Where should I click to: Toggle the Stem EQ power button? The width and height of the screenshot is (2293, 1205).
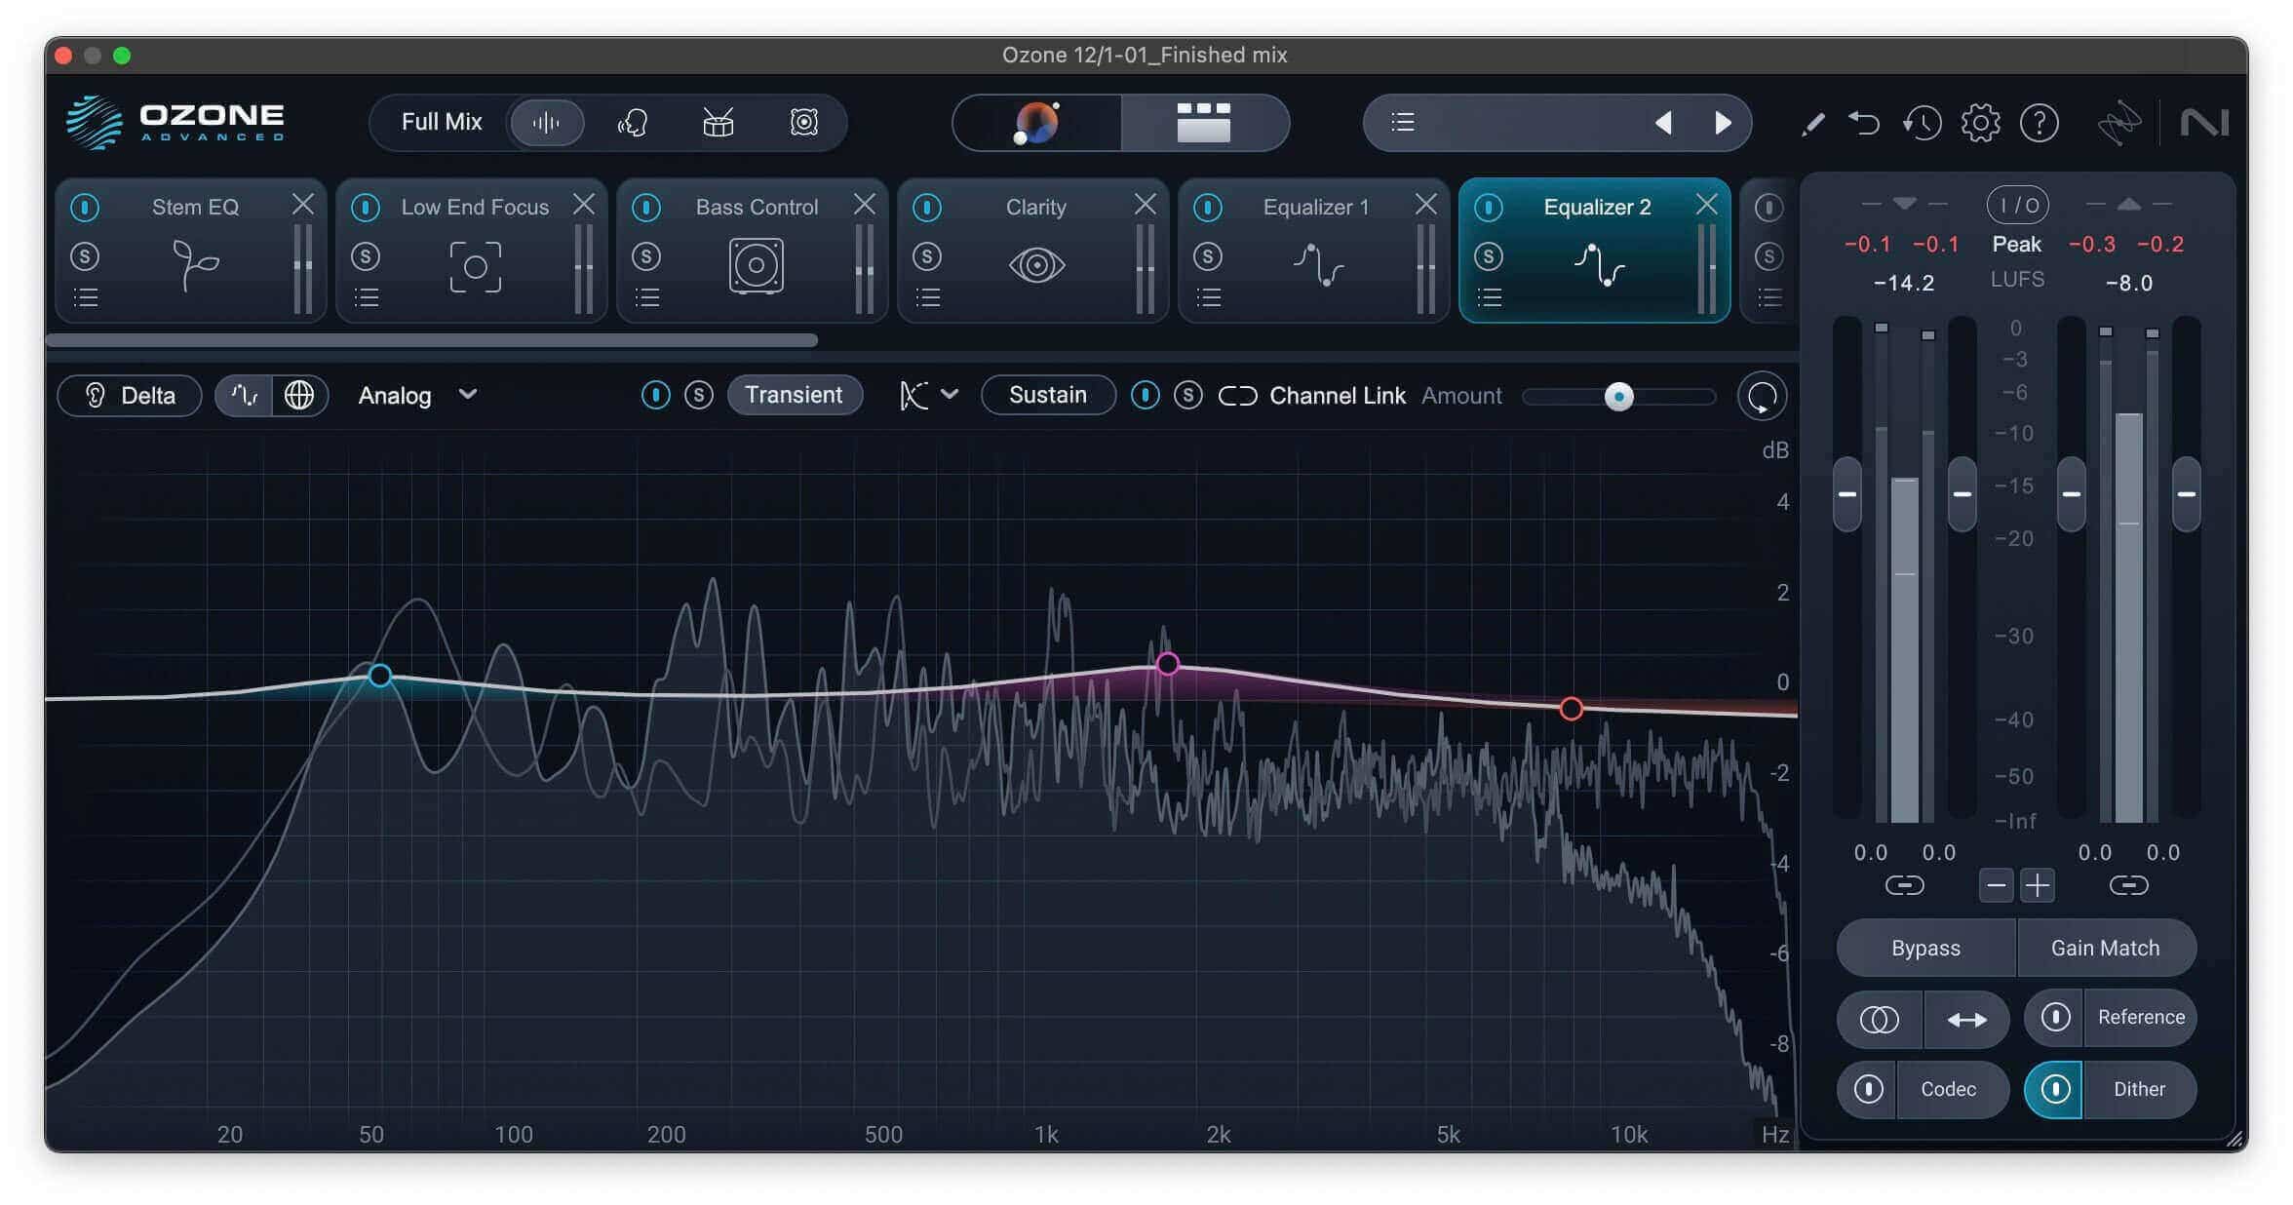pos(85,207)
